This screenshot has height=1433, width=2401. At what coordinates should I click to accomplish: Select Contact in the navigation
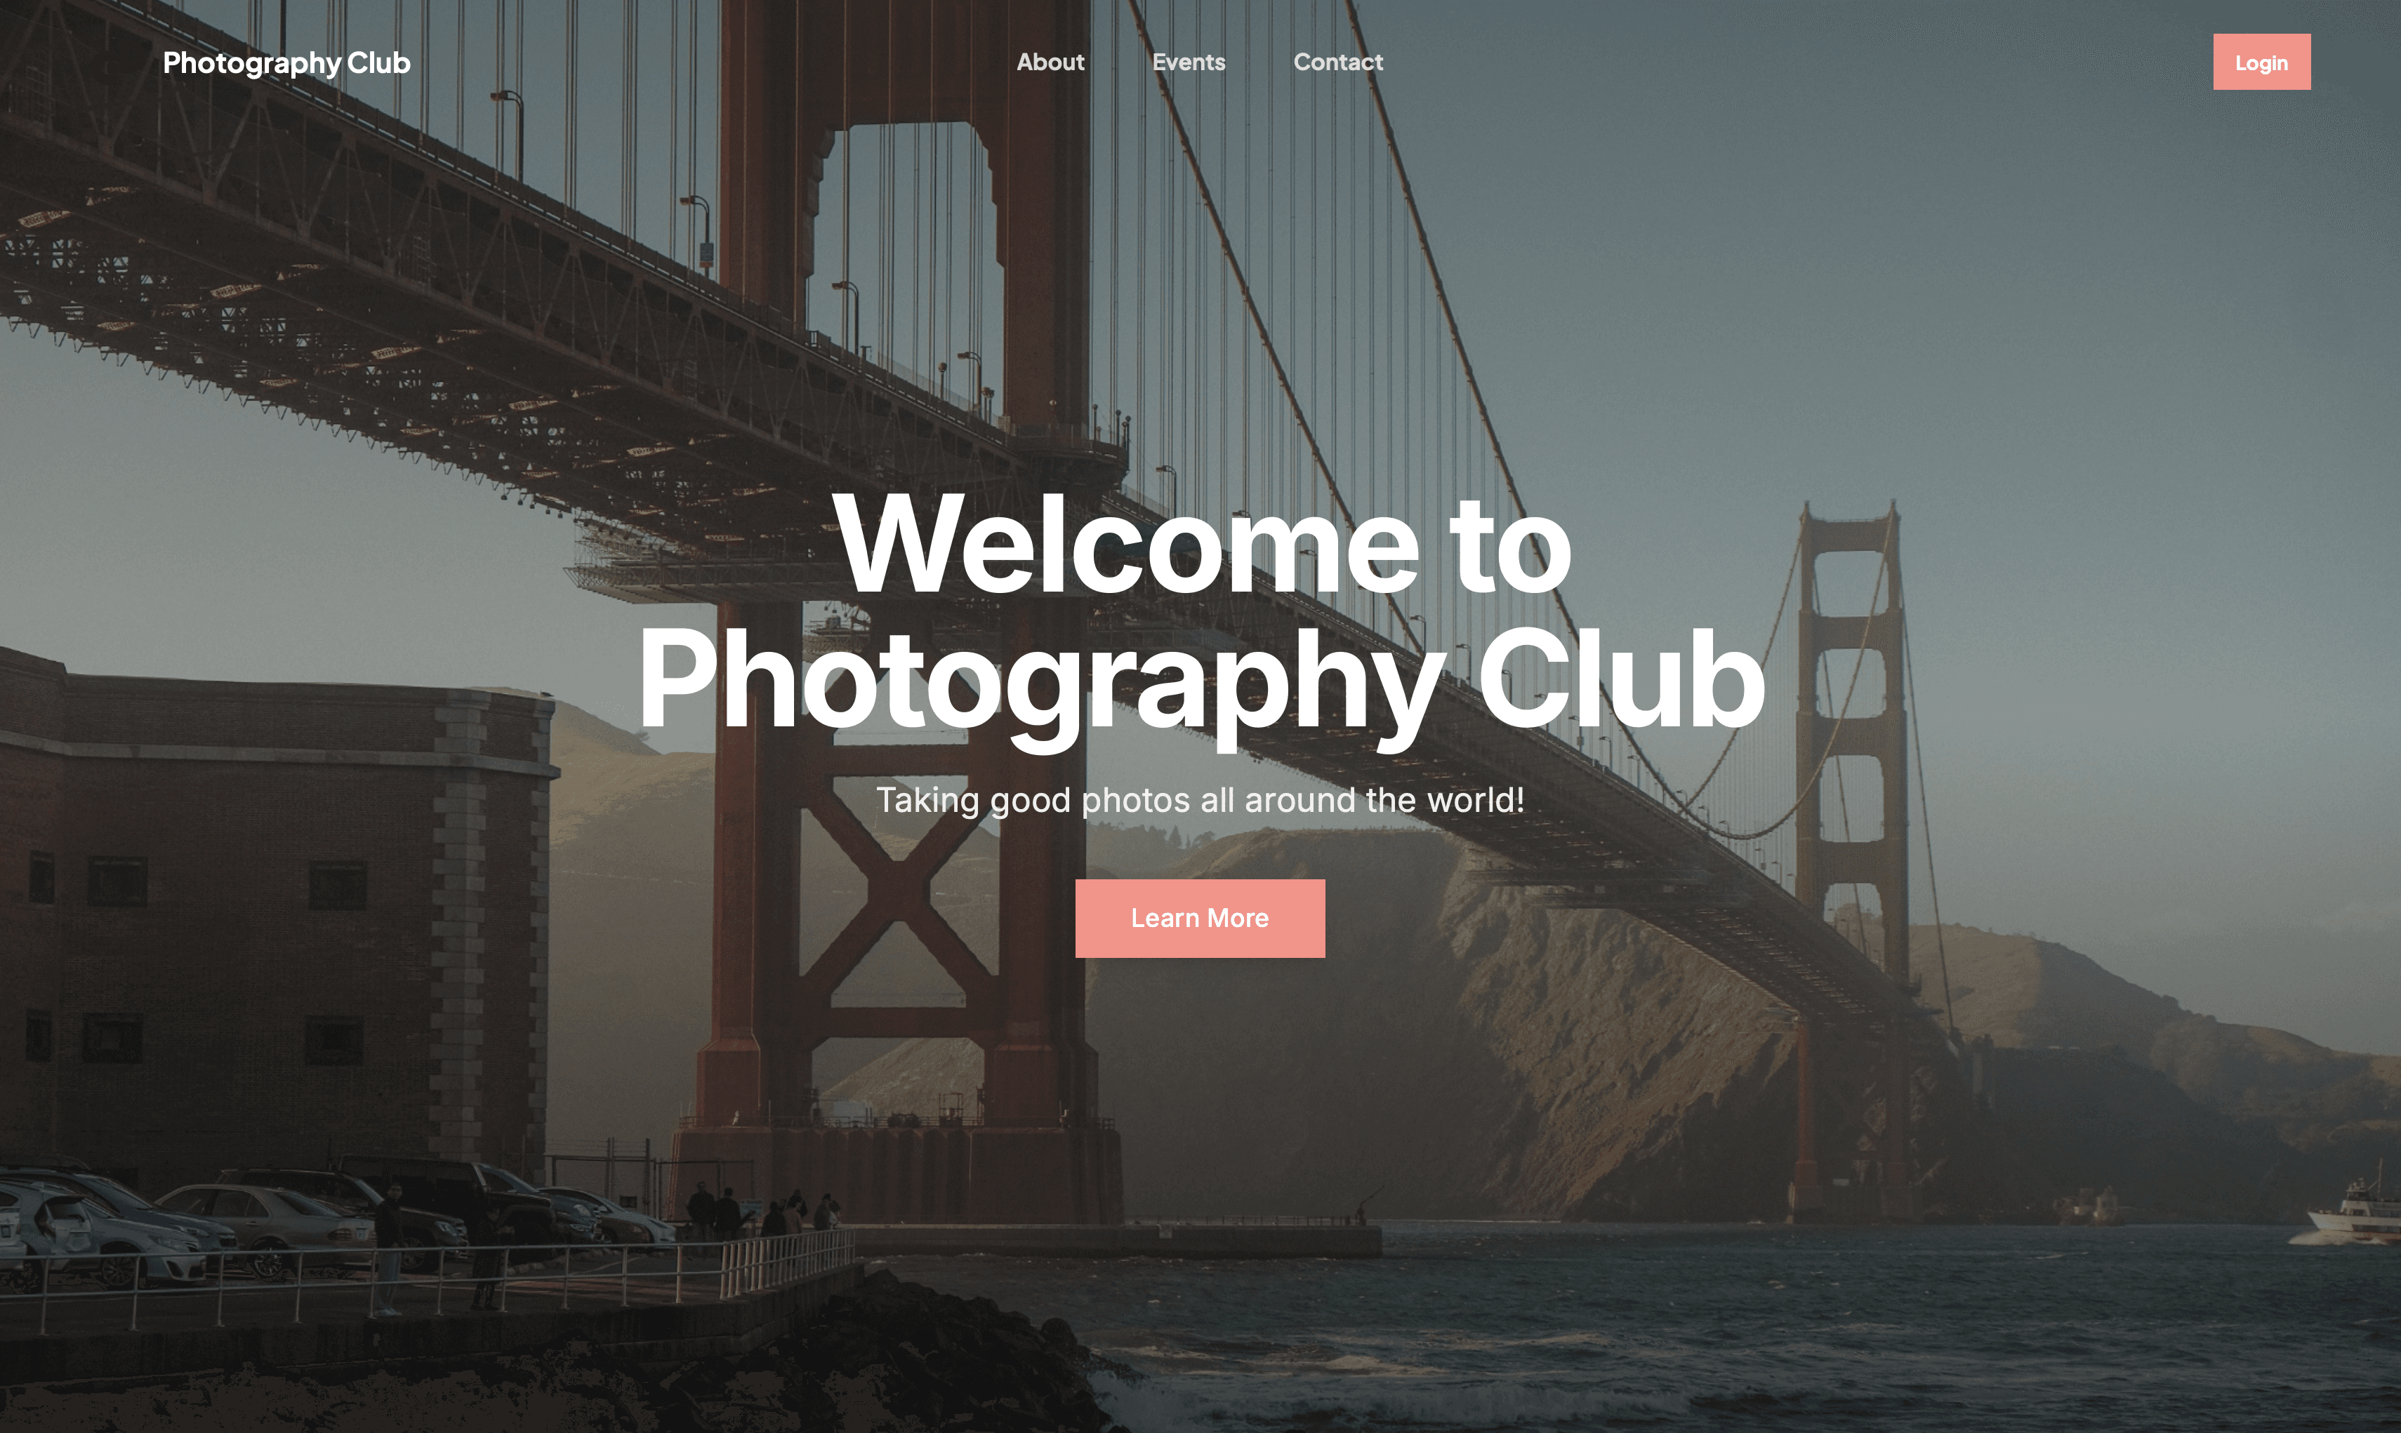pyautogui.click(x=1337, y=62)
